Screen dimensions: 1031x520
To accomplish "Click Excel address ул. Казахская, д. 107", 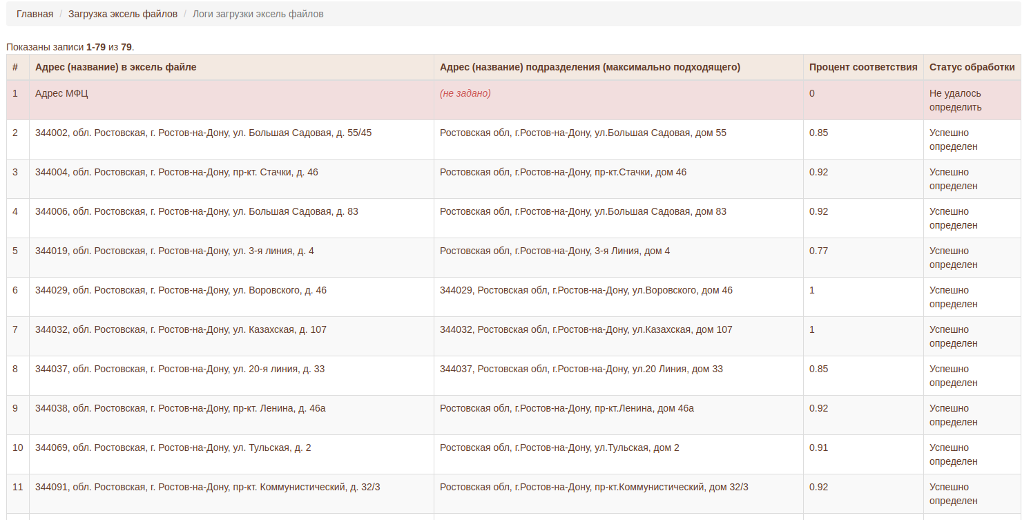I will pos(180,329).
